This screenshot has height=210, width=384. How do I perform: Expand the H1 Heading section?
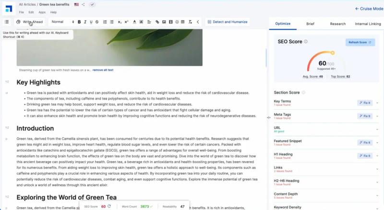(x=377, y=156)
